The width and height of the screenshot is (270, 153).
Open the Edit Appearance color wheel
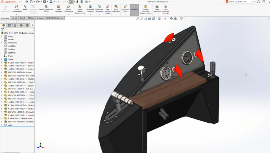point(171,19)
